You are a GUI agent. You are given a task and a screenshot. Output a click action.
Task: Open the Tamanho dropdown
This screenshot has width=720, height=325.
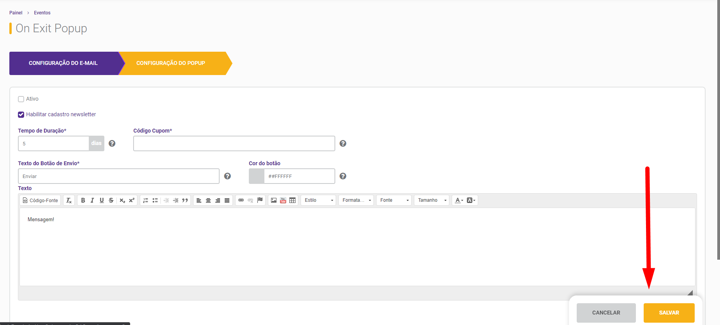tap(431, 200)
